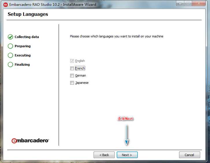Click the disabled English checkbox
Screen dimensions: 210x163
click(x=72, y=61)
